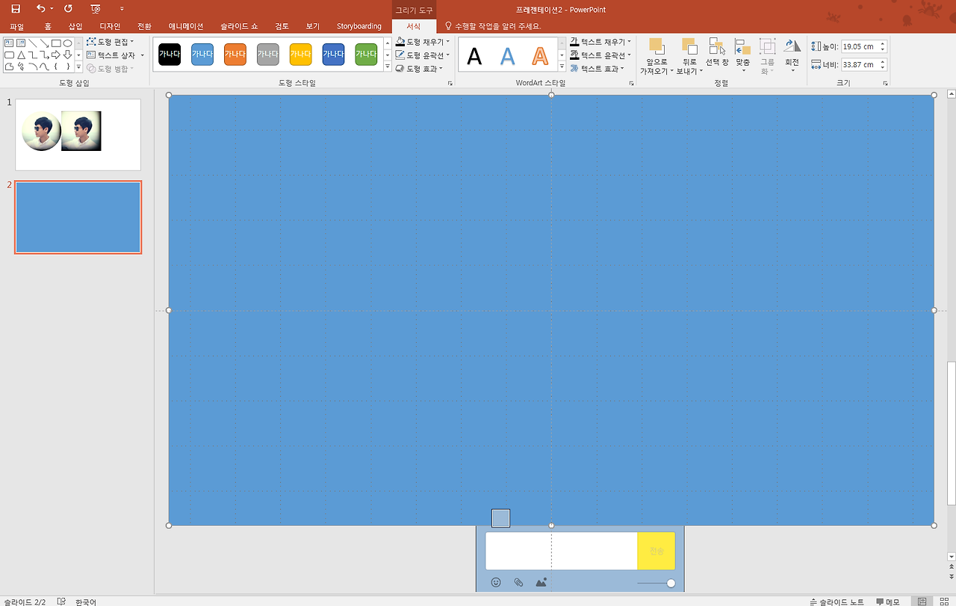Apply the orange outlined A WordArt style

tap(540, 55)
